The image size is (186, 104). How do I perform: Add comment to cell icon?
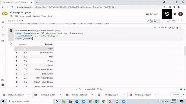(166, 28)
